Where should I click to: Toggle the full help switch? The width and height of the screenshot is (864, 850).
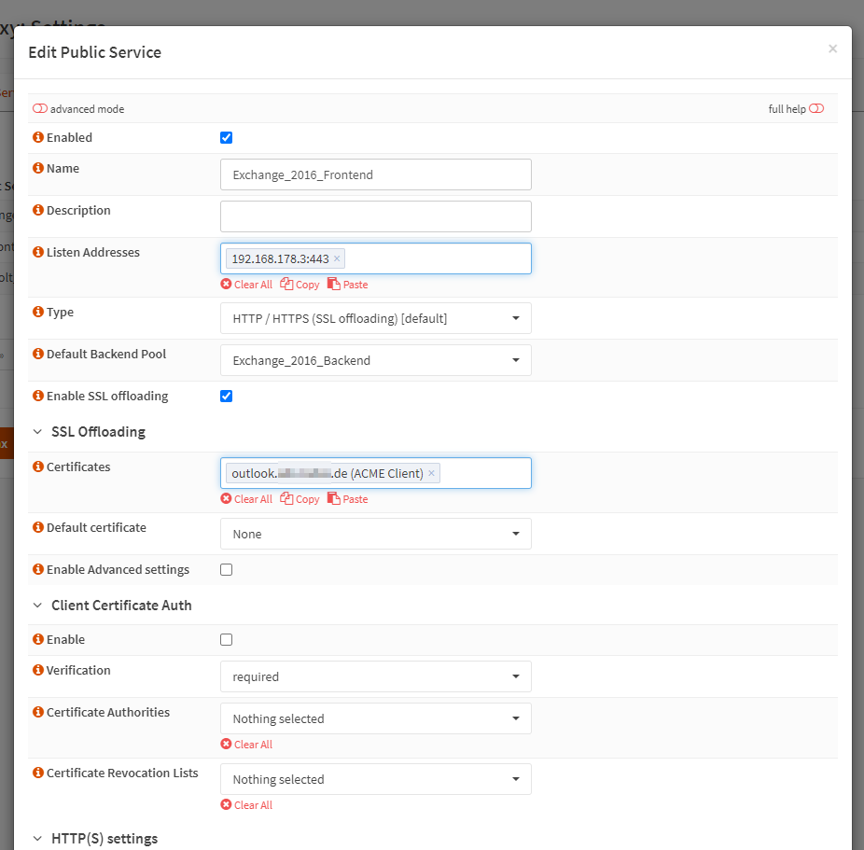816,108
